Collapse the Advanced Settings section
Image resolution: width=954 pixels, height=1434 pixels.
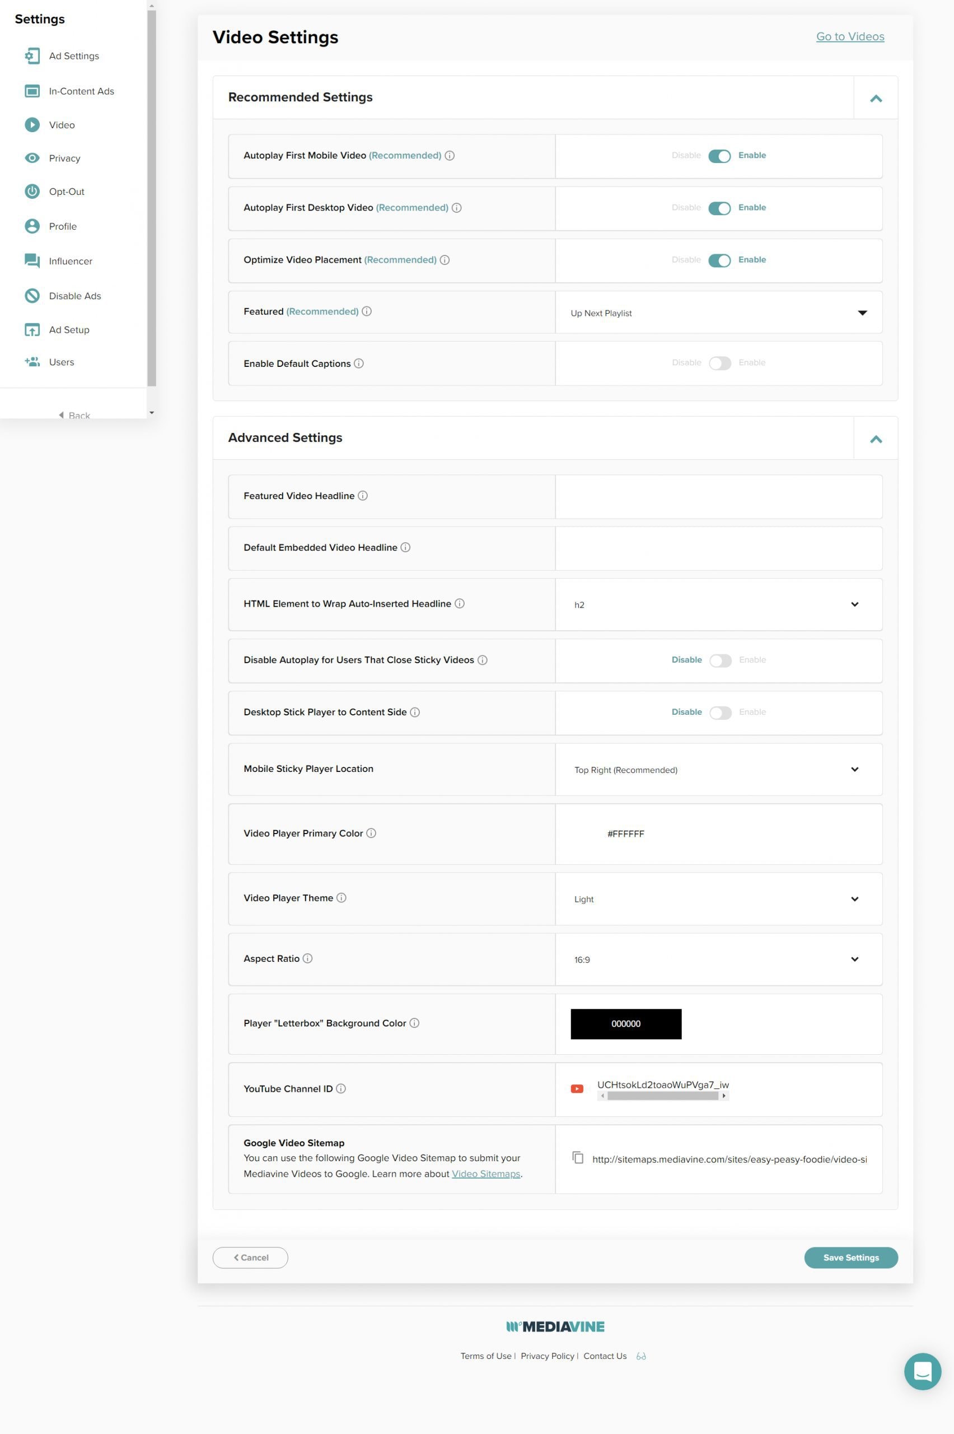click(x=876, y=439)
